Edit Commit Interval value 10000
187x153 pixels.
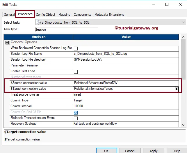coord(126,106)
